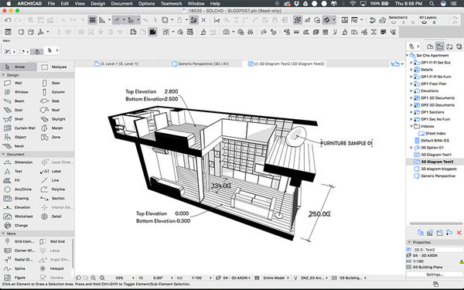Viewport: 464px width, 290px height.
Task: Collapse the Design toolbox section
Action: (x=3, y=75)
